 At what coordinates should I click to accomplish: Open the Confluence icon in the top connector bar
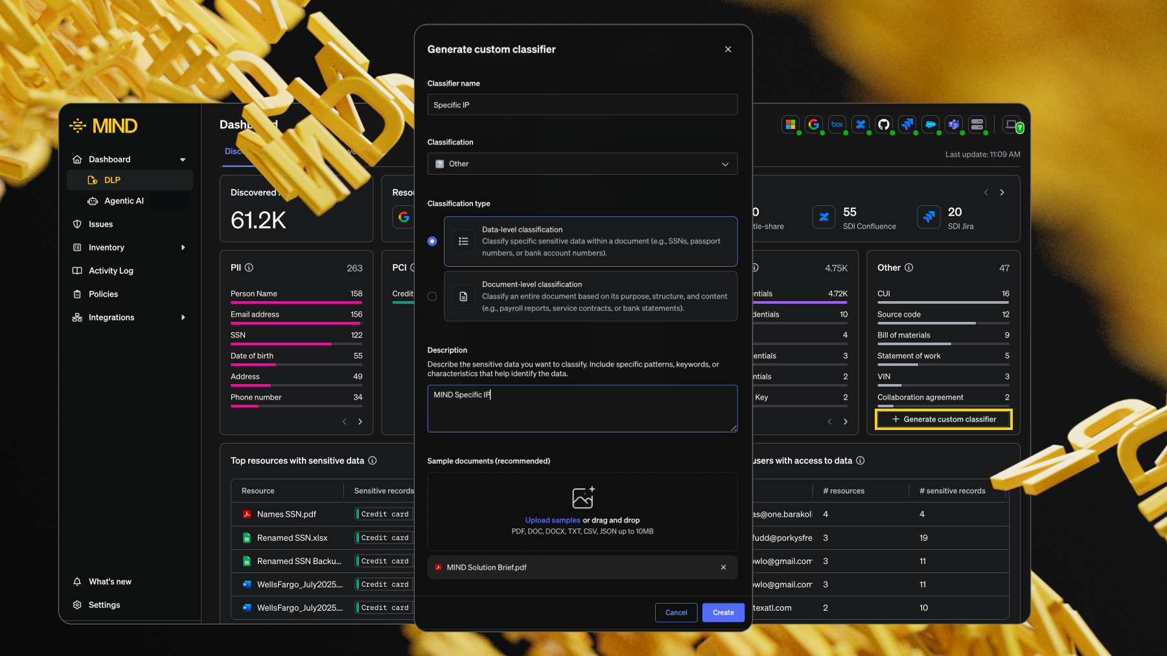click(x=861, y=124)
